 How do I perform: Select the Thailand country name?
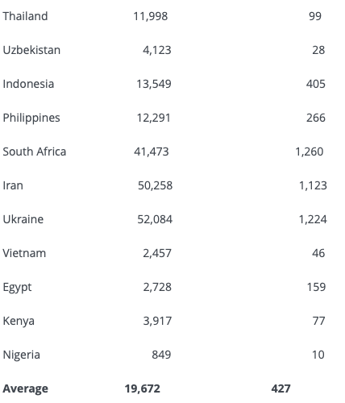(x=25, y=16)
